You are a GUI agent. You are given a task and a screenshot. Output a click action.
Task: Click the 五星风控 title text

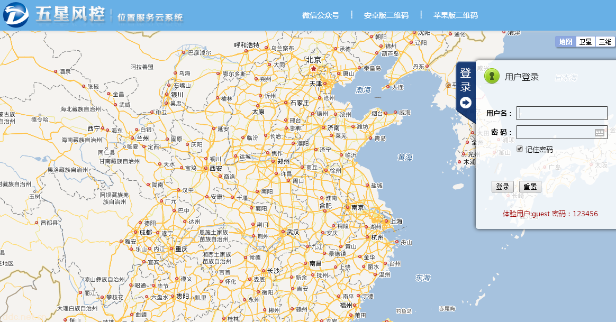tap(70, 14)
